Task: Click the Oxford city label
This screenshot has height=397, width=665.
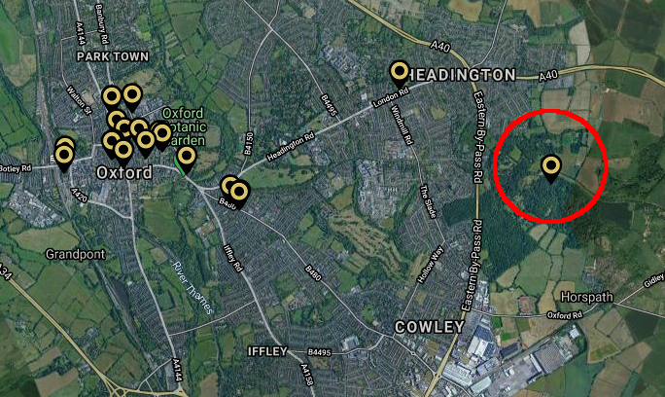Action: click(123, 173)
